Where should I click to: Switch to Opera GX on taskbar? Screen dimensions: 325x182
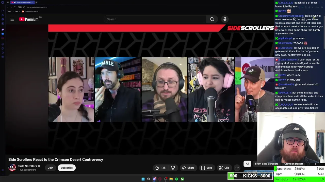(x=160, y=179)
